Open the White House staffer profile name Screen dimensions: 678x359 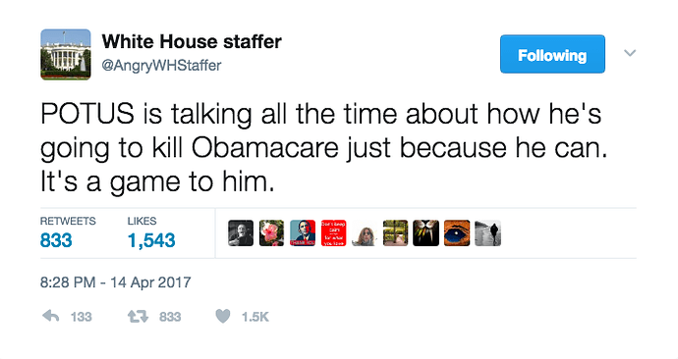coord(192,42)
